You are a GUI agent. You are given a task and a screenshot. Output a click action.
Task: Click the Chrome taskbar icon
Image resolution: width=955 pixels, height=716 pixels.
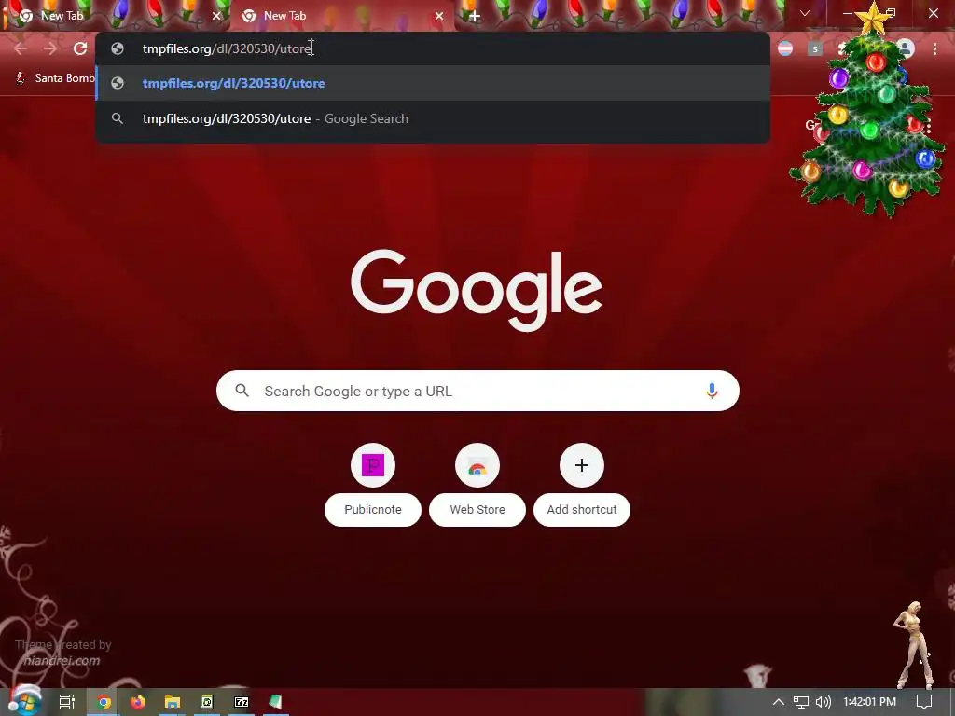pyautogui.click(x=104, y=702)
